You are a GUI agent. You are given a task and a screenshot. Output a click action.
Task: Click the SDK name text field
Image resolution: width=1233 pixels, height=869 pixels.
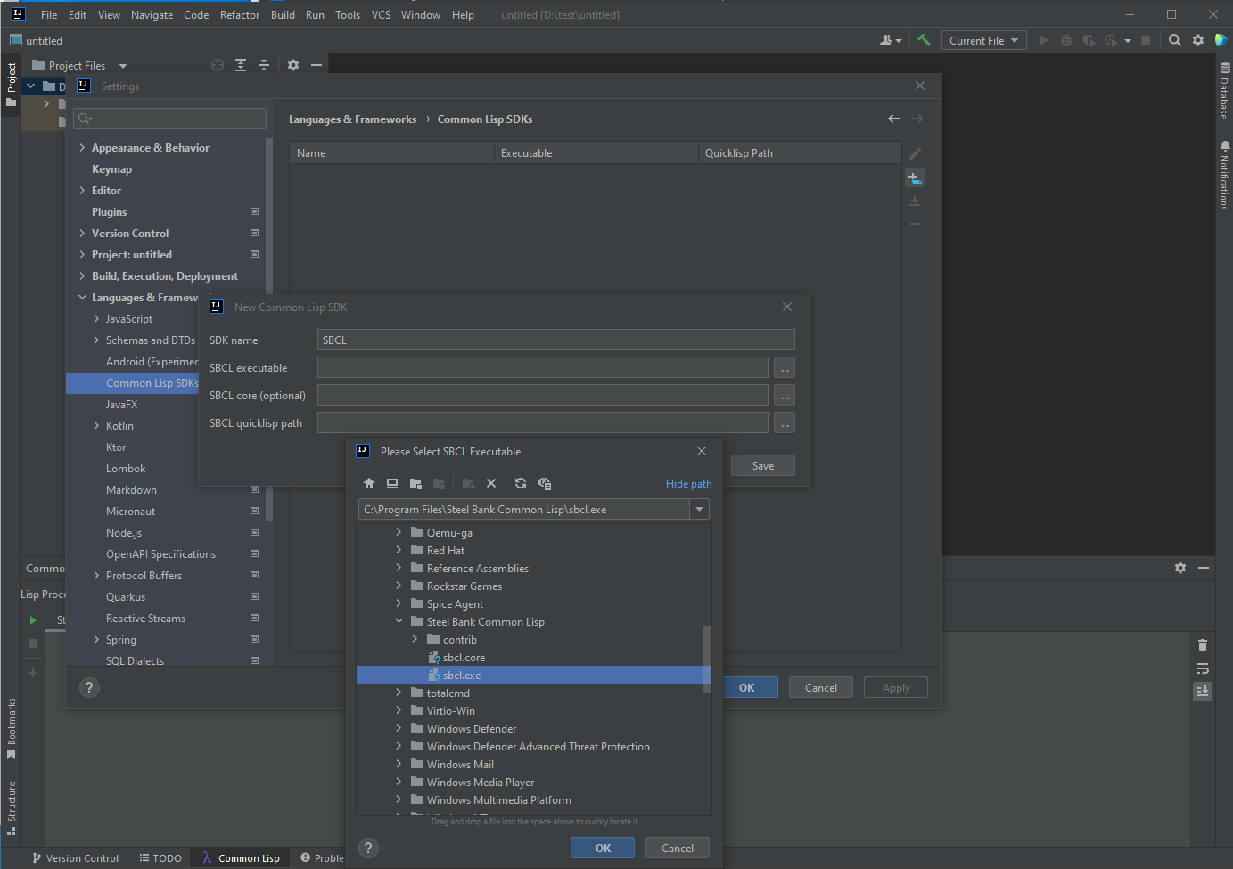click(x=555, y=340)
